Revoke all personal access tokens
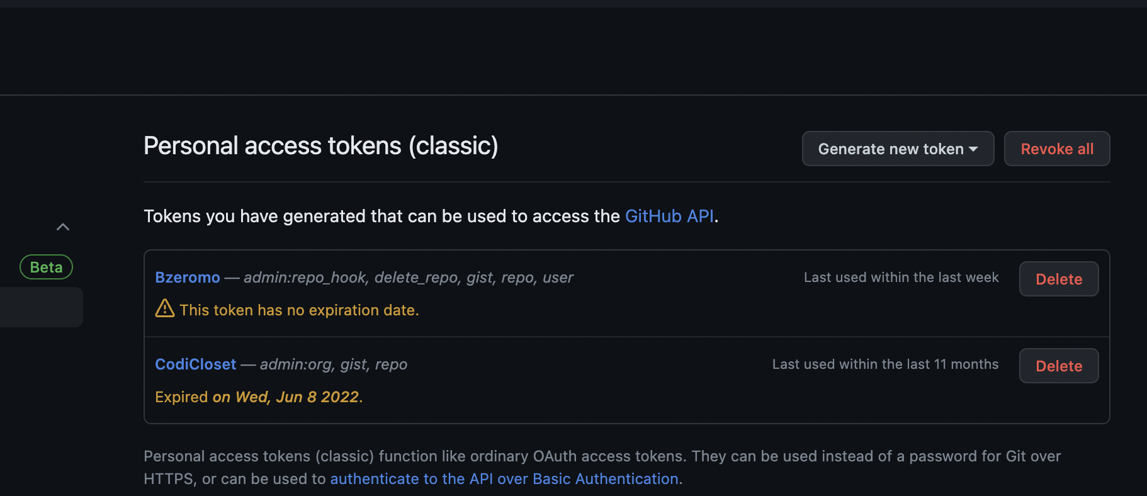Screen dimensions: 1147x496 click(x=1057, y=149)
